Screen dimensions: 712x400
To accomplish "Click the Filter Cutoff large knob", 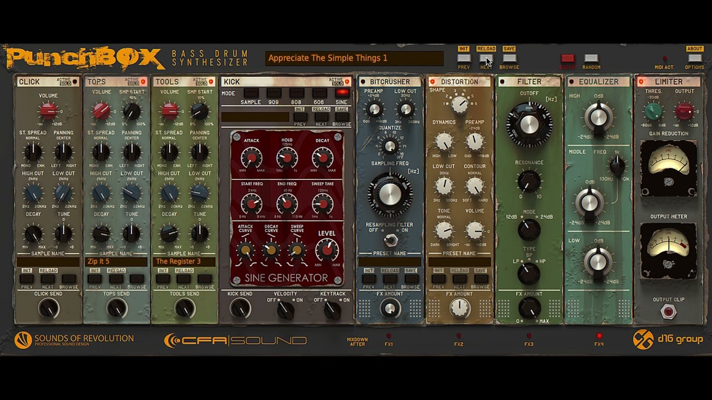I will tap(529, 124).
